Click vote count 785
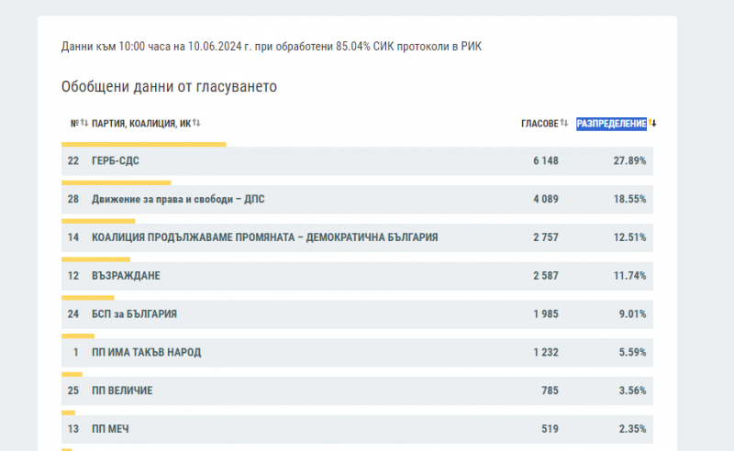 550,391
